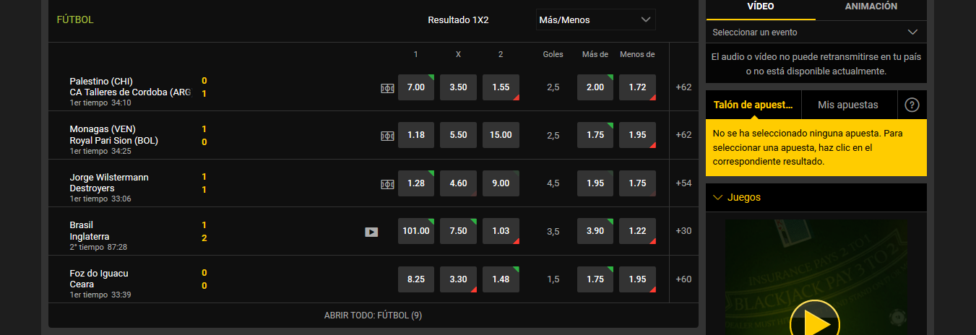Select the Talón de apuestas tab
The height and width of the screenshot is (335, 976).
pyautogui.click(x=753, y=105)
